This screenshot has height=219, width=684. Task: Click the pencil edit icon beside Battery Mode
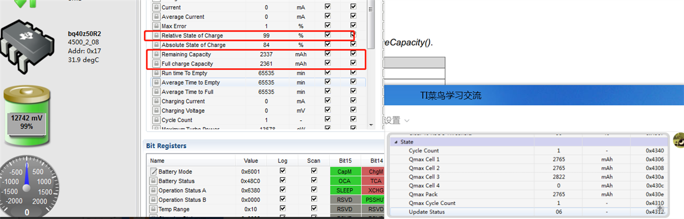pyautogui.click(x=153, y=172)
